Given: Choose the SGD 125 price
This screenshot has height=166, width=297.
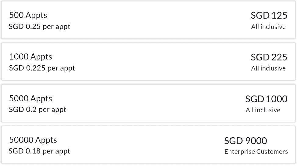Looking at the screenshot, I should [x=269, y=16].
